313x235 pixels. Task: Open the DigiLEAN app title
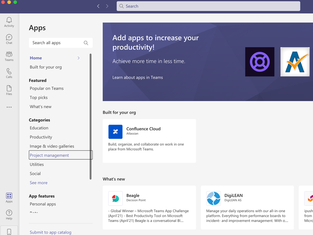(x=233, y=195)
